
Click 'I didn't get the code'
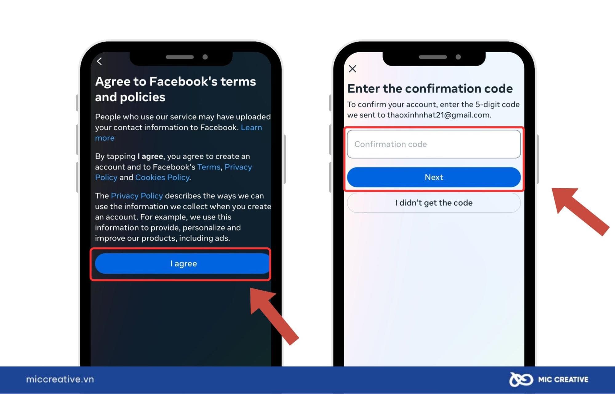point(433,203)
